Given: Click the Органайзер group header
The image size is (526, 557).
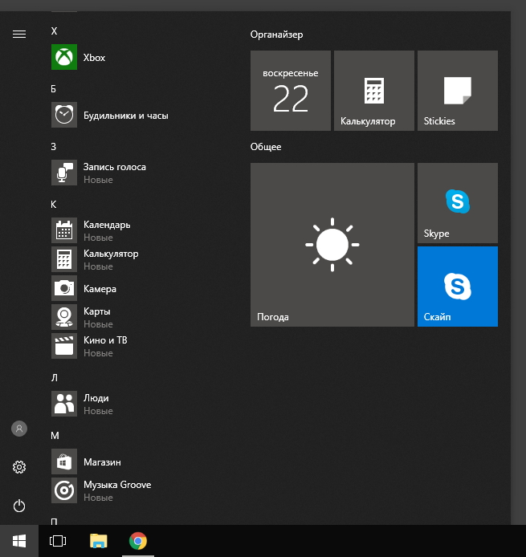Looking at the screenshot, I should coord(276,35).
